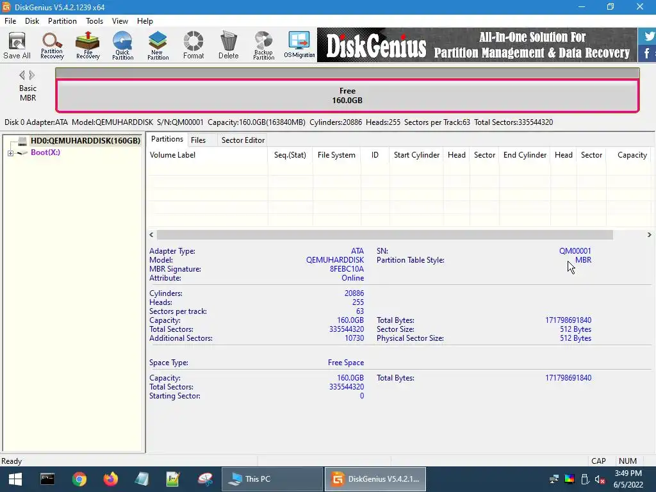This screenshot has width=656, height=492.
Task: Click the DiskGenius banner advertisement
Action: point(477,45)
